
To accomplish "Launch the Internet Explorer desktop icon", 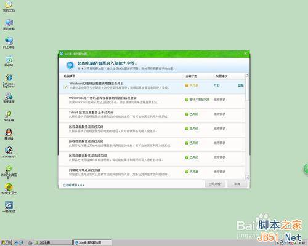I will click(9, 81).
